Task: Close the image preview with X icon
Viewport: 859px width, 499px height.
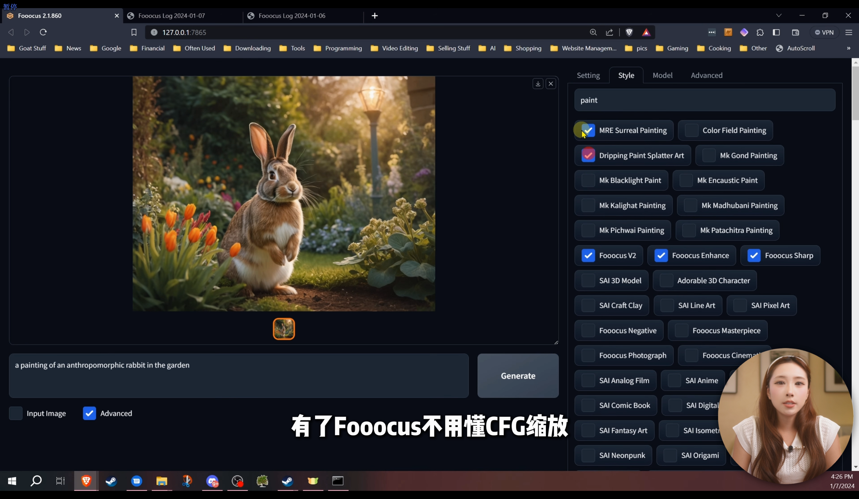Action: [x=551, y=84]
